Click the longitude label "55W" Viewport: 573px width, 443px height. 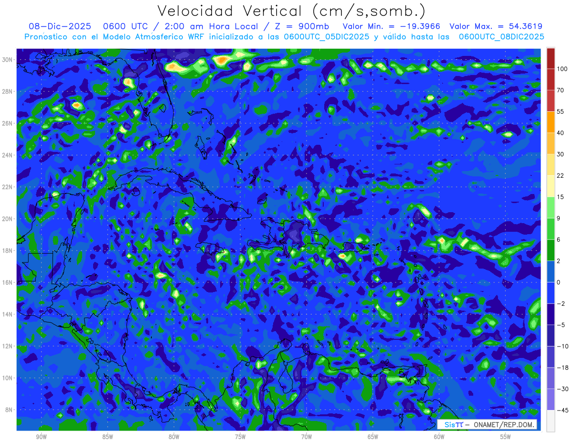505,437
